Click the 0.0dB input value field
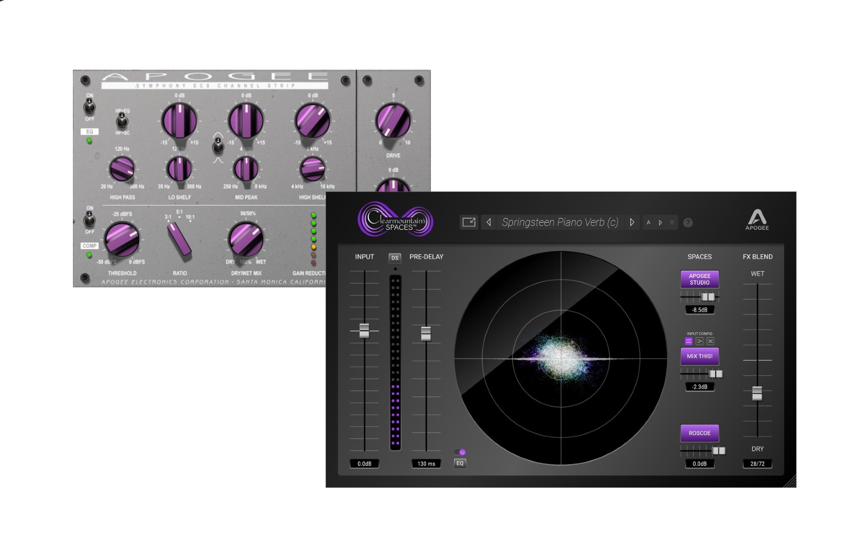Screen dimensions: 864x554 tap(364, 463)
